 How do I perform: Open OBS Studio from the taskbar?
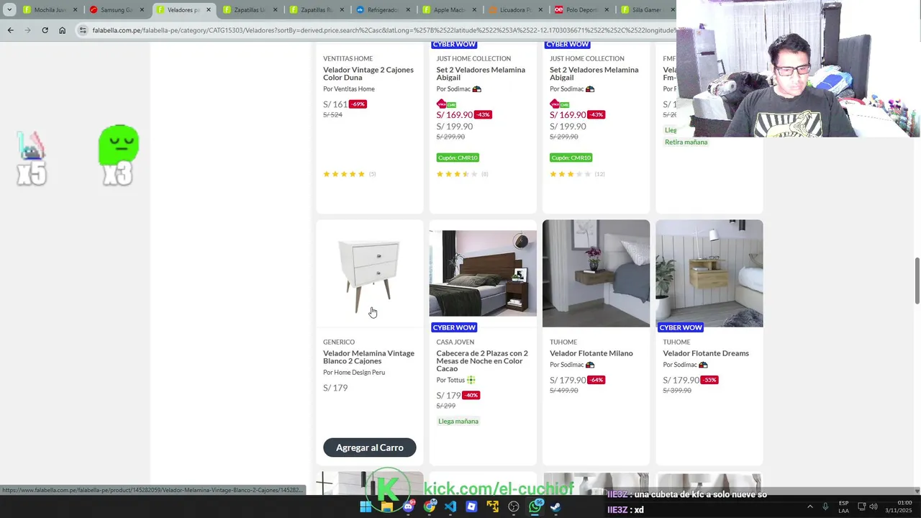pyautogui.click(x=514, y=506)
